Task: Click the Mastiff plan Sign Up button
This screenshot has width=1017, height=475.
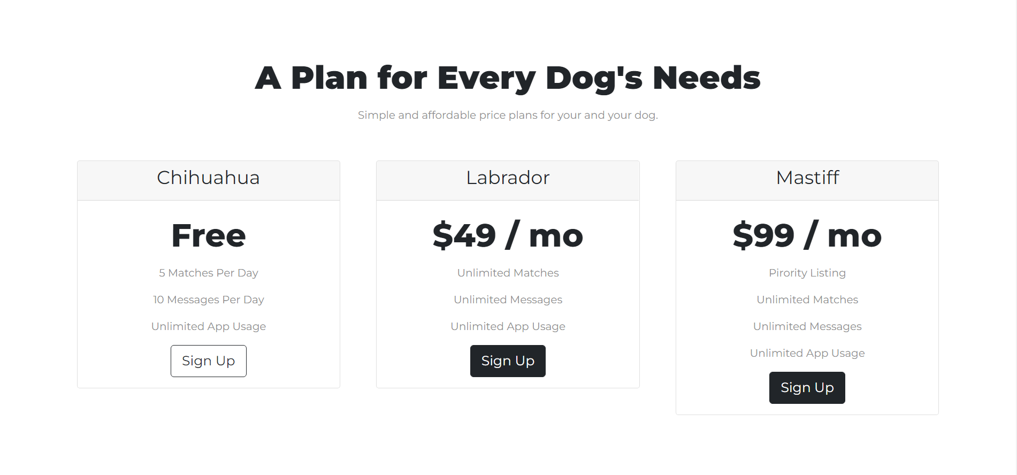Action: pos(807,387)
